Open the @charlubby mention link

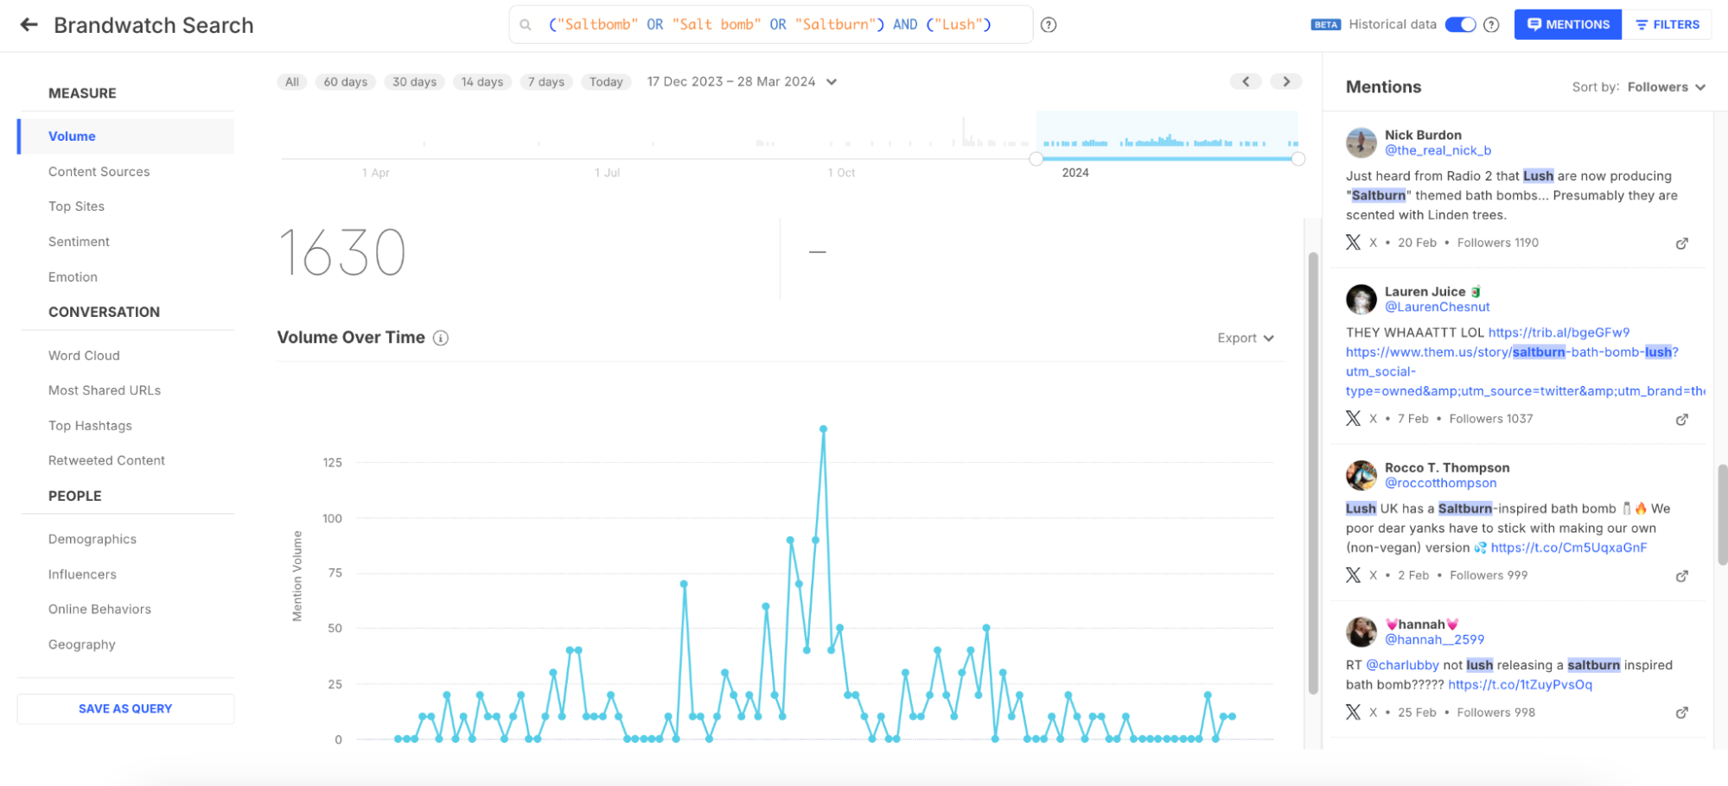coord(1402,665)
